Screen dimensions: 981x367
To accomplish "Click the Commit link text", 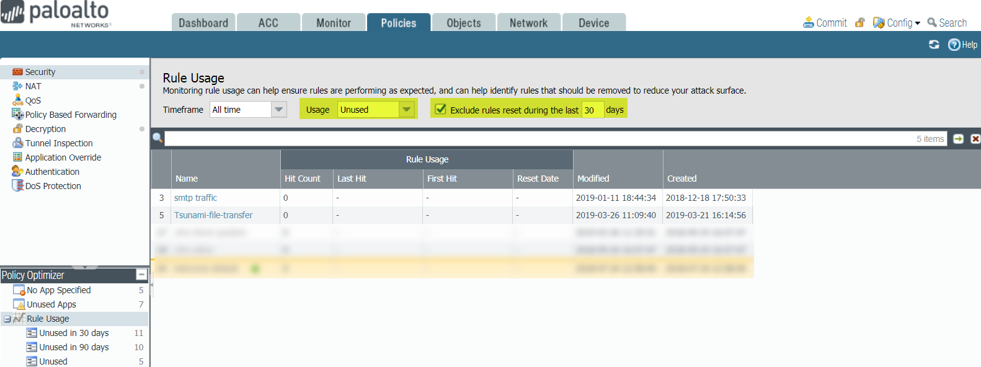I will (832, 23).
